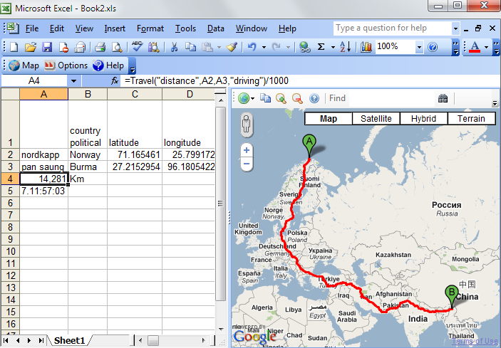Save the workbook with the floppy icon
The image size is (501, 348).
tap(47, 47)
